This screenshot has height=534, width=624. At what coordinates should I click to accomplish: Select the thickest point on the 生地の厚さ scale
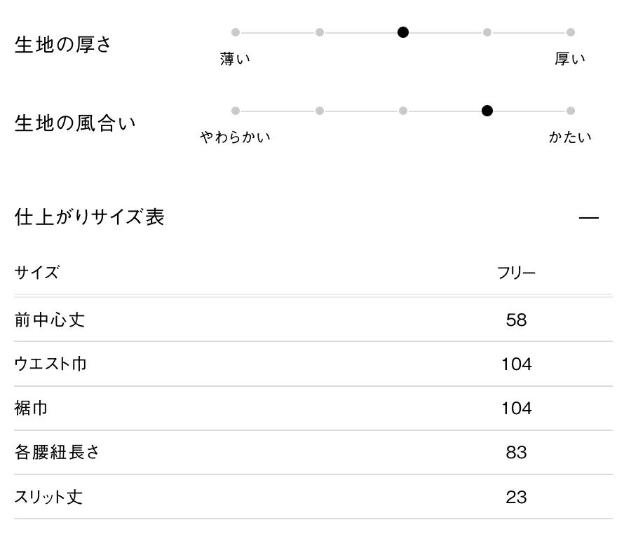point(571,32)
